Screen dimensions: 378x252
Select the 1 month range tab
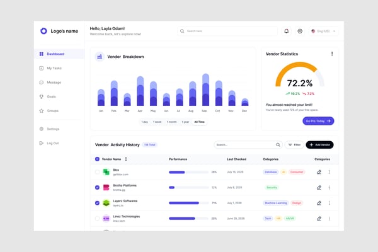coord(171,122)
